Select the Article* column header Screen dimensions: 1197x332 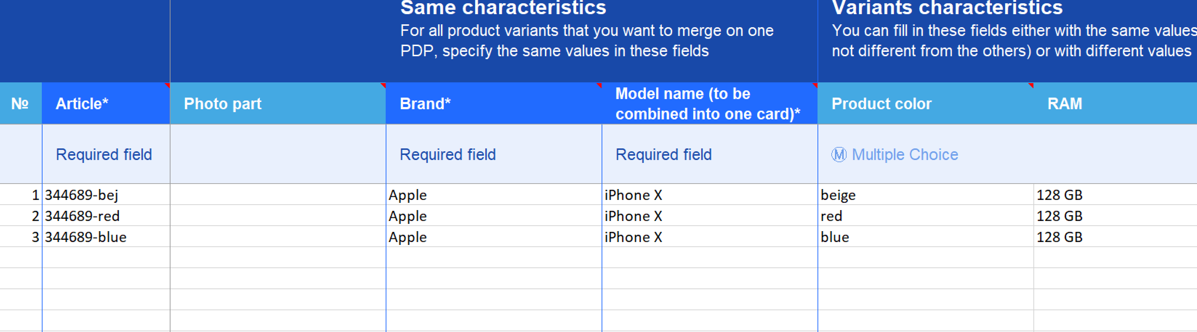106,103
